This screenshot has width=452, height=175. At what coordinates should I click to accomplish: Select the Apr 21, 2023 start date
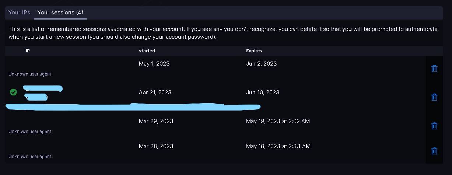coord(155,92)
